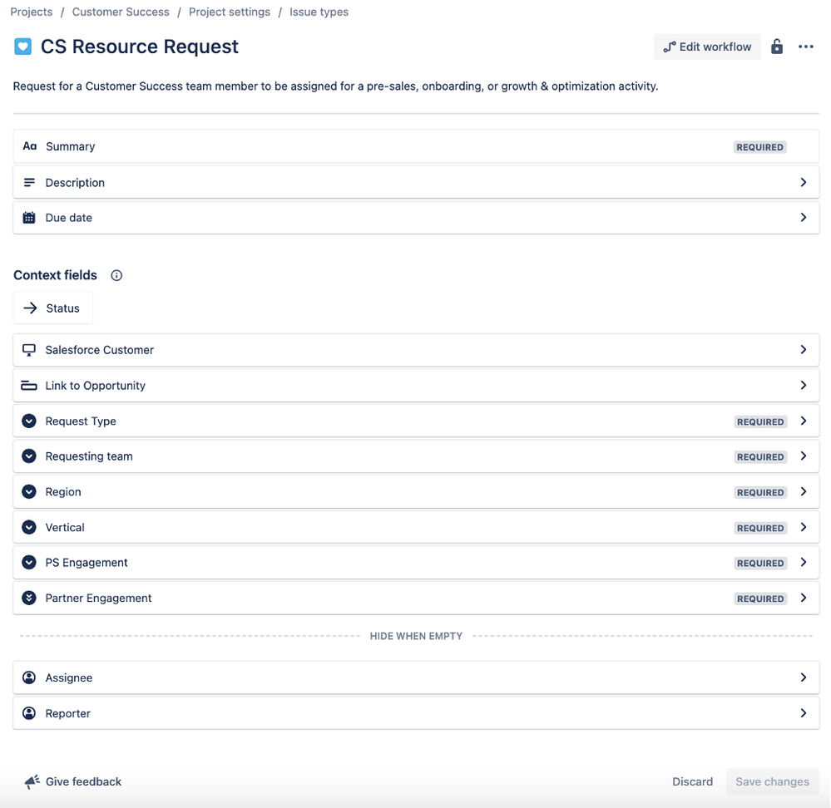Click the Give feedback megaphone icon
Image resolution: width=831 pixels, height=808 pixels.
pos(32,781)
